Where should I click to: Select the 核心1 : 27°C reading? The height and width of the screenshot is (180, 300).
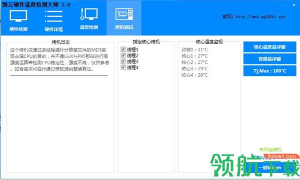click(194, 56)
